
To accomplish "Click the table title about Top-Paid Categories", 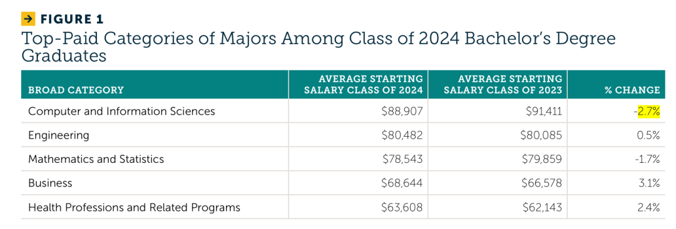I will 318,47.
